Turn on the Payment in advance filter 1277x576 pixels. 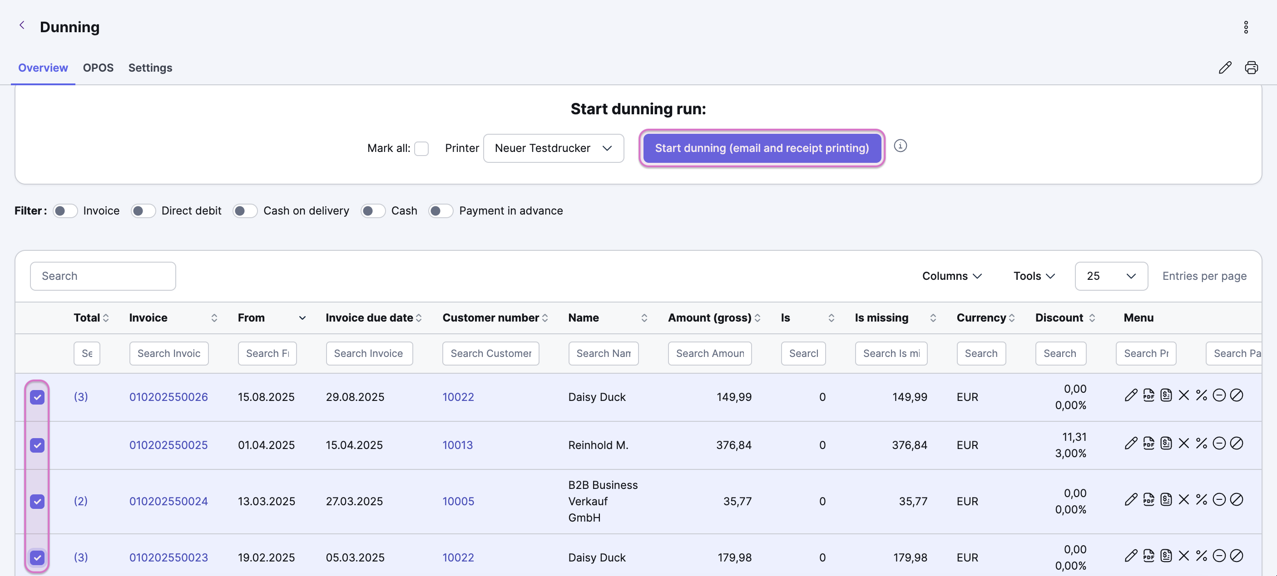[441, 211]
